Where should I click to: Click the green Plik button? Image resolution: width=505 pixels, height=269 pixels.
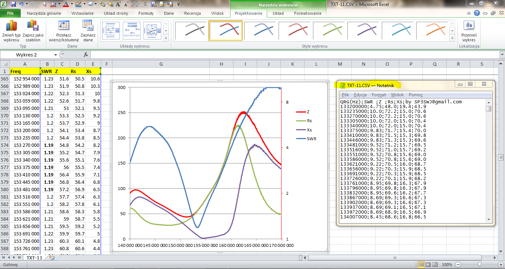pos(10,13)
